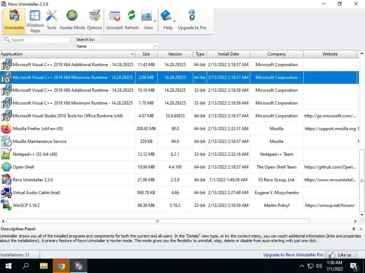Open the Windows Start menu

(9, 266)
